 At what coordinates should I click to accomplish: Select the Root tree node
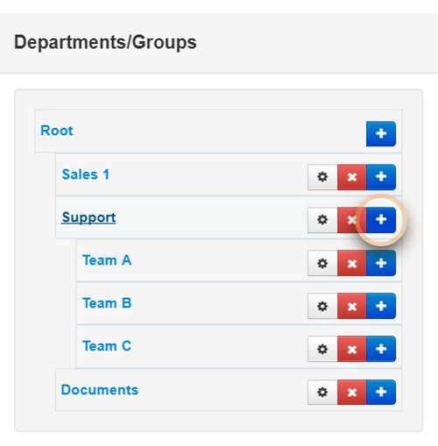click(x=57, y=131)
